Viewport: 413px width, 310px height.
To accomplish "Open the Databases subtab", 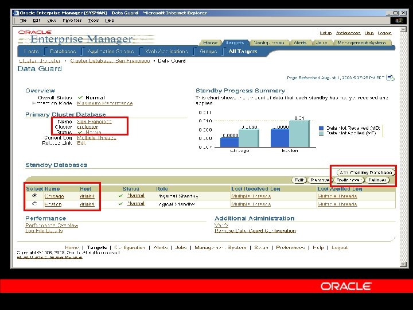I will [63, 52].
